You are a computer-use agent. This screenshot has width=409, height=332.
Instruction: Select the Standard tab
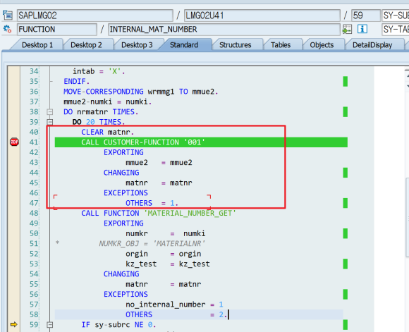click(184, 45)
